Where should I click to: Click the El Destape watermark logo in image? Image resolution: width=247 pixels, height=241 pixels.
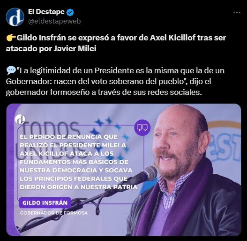coord(20,119)
